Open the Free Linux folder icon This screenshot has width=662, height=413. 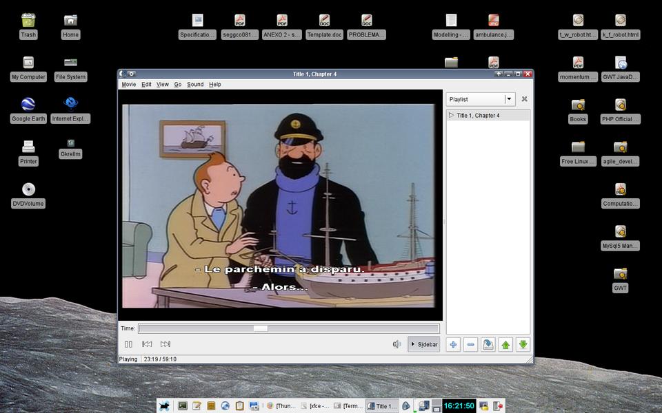(578, 153)
